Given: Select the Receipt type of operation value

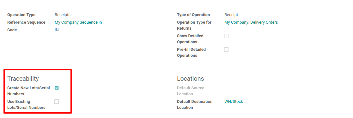Looking at the screenshot, I should click(231, 15).
